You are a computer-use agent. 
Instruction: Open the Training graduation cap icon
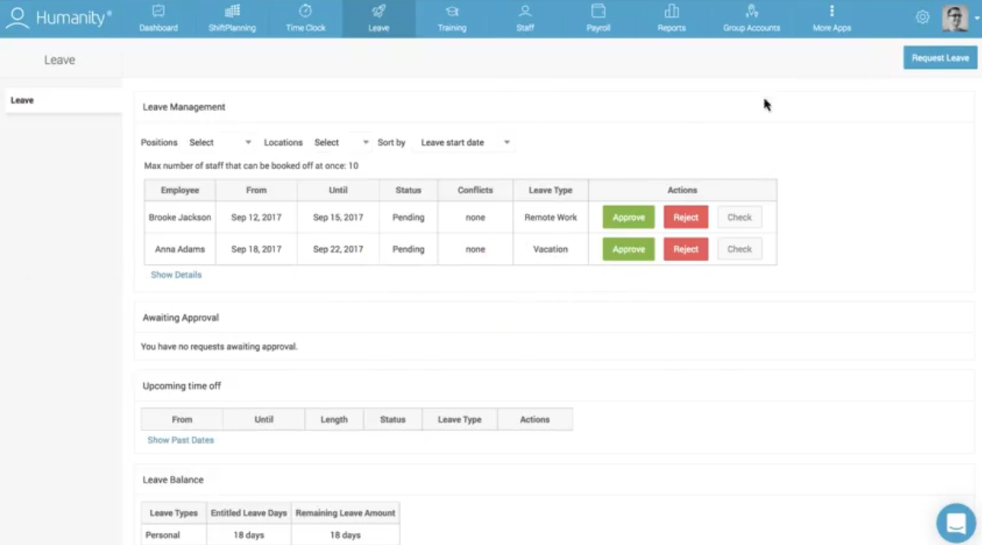(452, 11)
